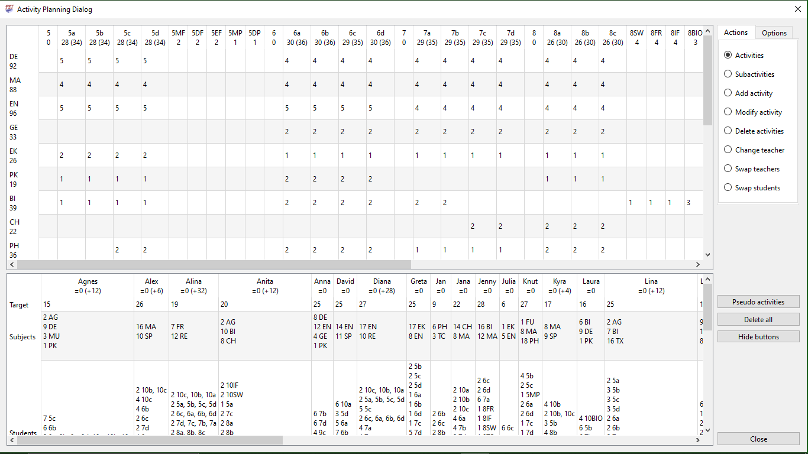
Task: Choose the Swap teachers option
Action: (x=752, y=169)
